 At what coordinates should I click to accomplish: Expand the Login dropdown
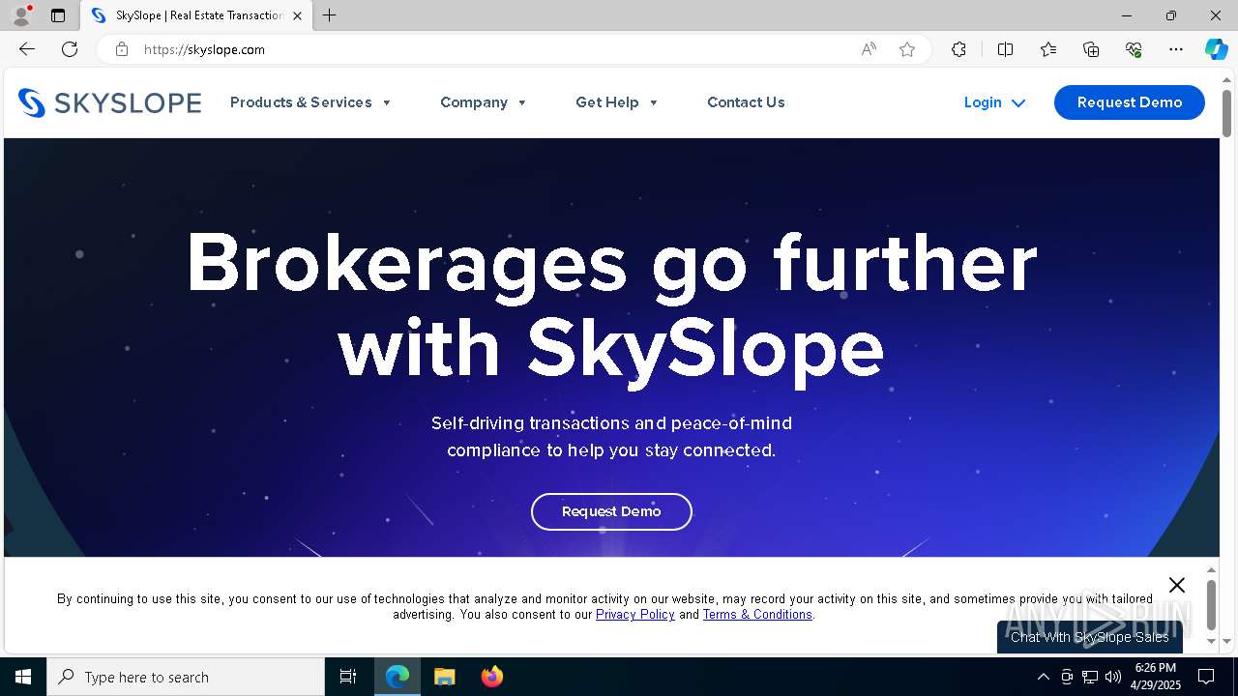(x=994, y=102)
